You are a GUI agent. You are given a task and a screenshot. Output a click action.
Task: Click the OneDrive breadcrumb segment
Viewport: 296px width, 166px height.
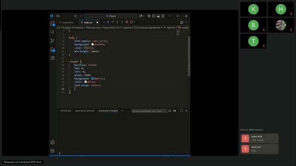coord(78,28)
